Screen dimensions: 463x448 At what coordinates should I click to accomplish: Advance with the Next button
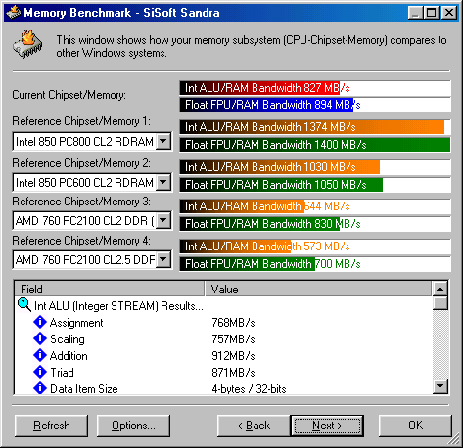point(327,426)
